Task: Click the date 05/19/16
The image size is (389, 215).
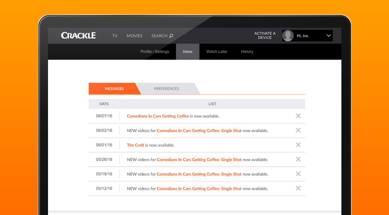Action: (x=104, y=174)
